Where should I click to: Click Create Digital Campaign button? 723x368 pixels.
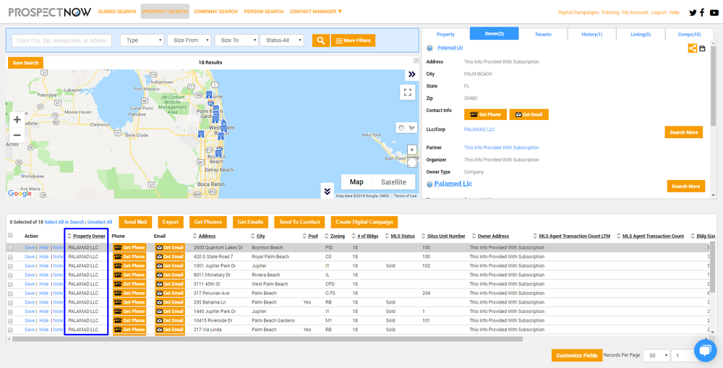364,222
